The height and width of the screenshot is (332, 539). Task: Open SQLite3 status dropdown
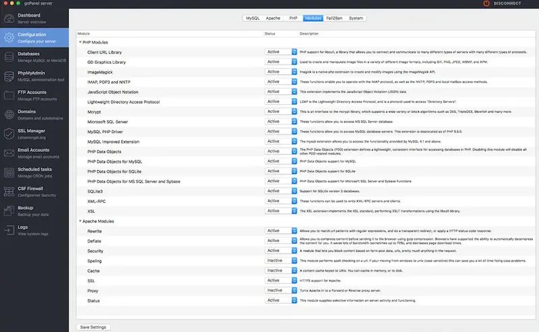click(281, 191)
